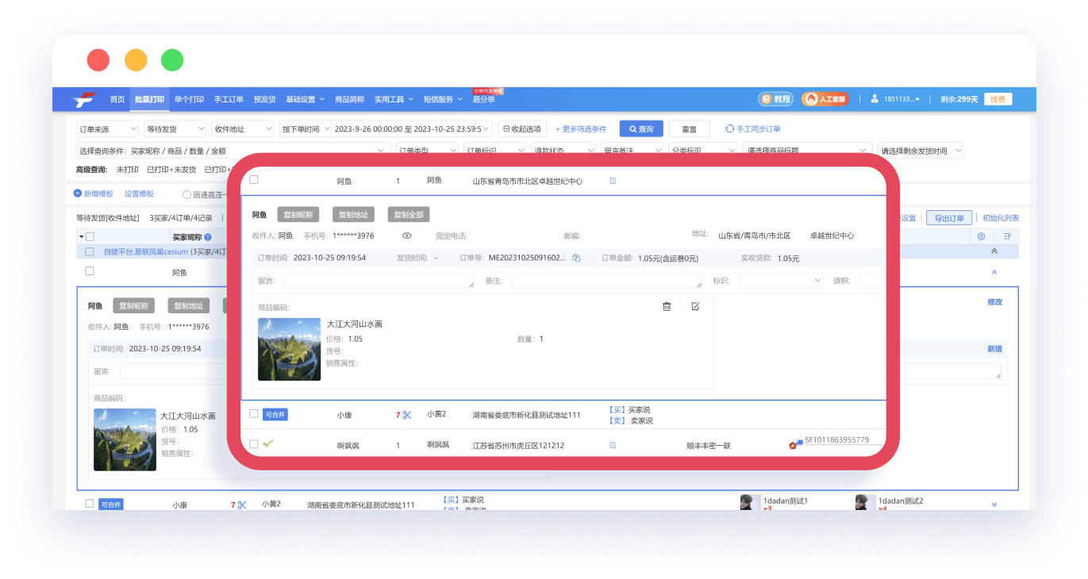Open the 基础设置 menu

pyautogui.click(x=305, y=99)
